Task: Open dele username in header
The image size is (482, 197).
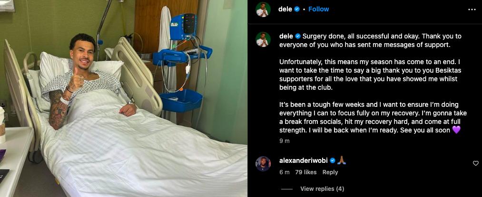Action: (x=285, y=9)
